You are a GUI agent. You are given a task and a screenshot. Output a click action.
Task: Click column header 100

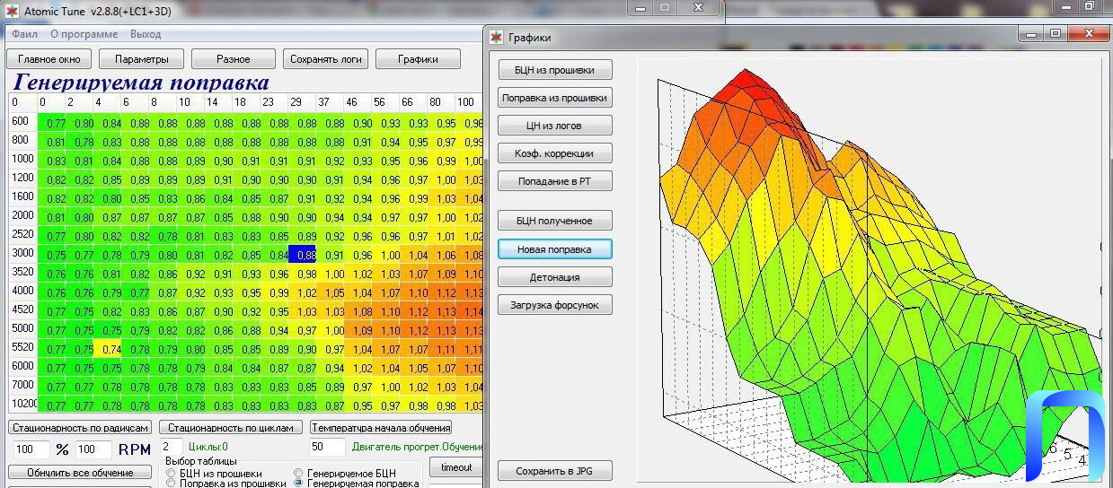tap(470, 102)
